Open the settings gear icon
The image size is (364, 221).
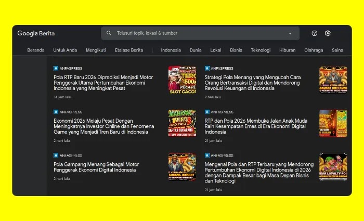328,33
